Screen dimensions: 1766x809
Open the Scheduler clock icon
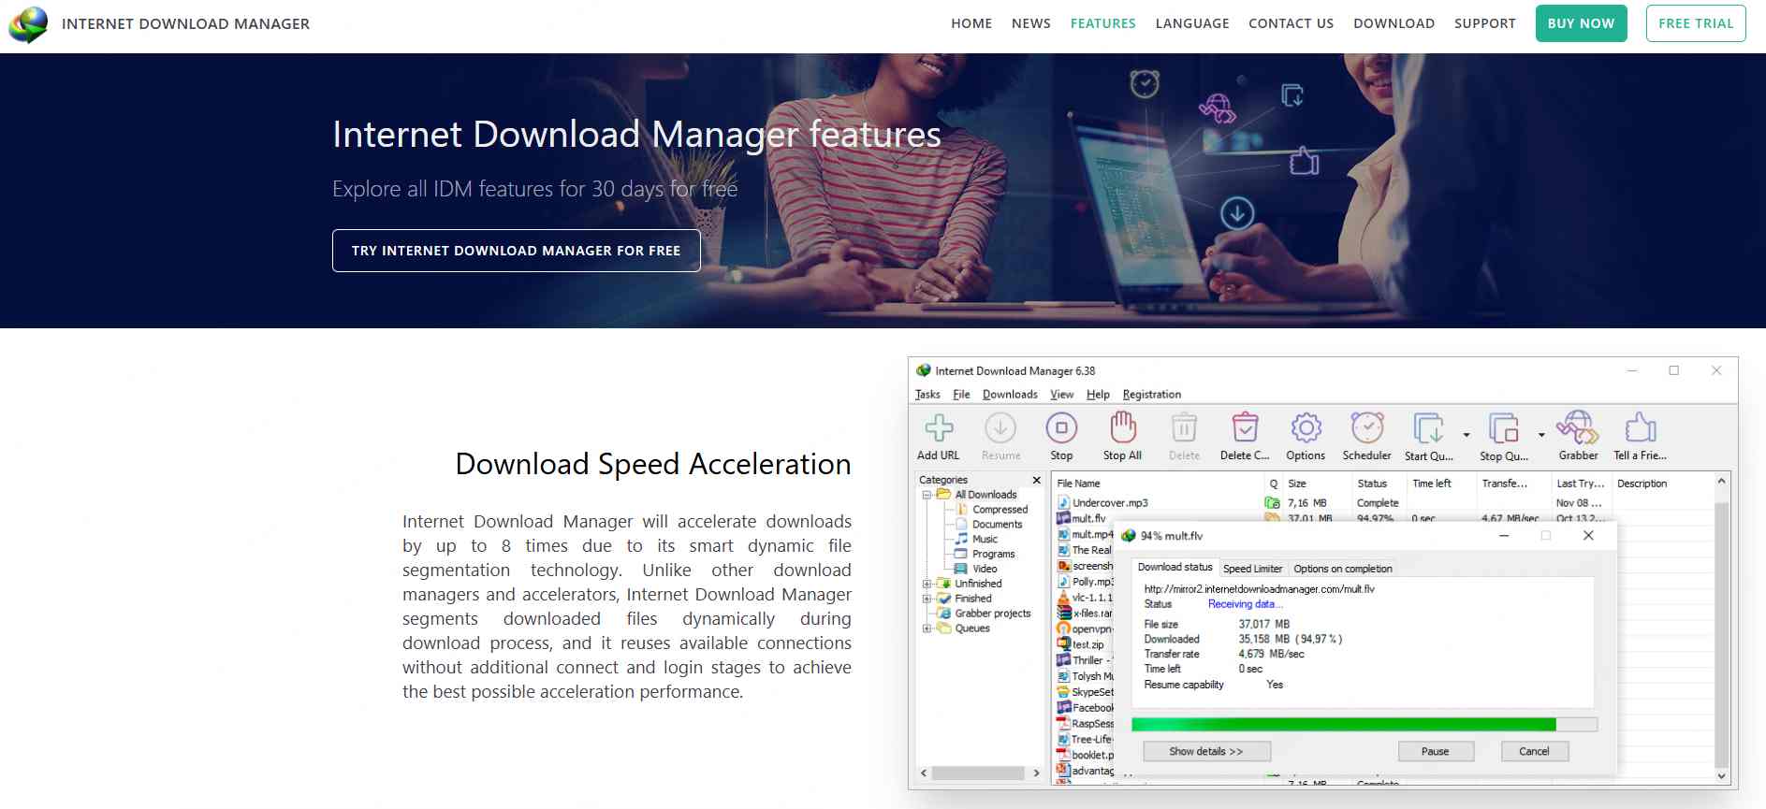click(1367, 427)
